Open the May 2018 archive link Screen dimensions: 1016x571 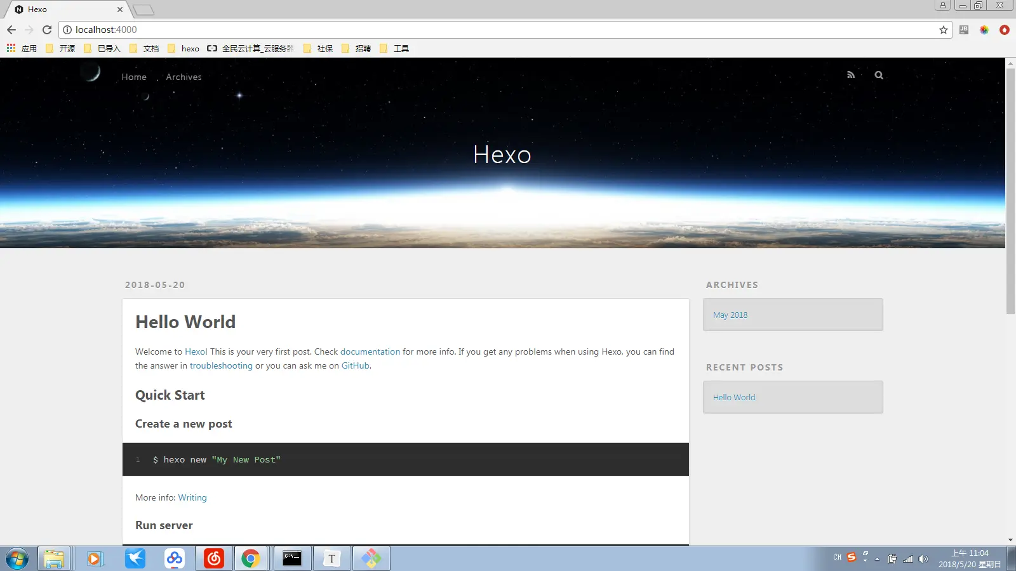pos(730,315)
